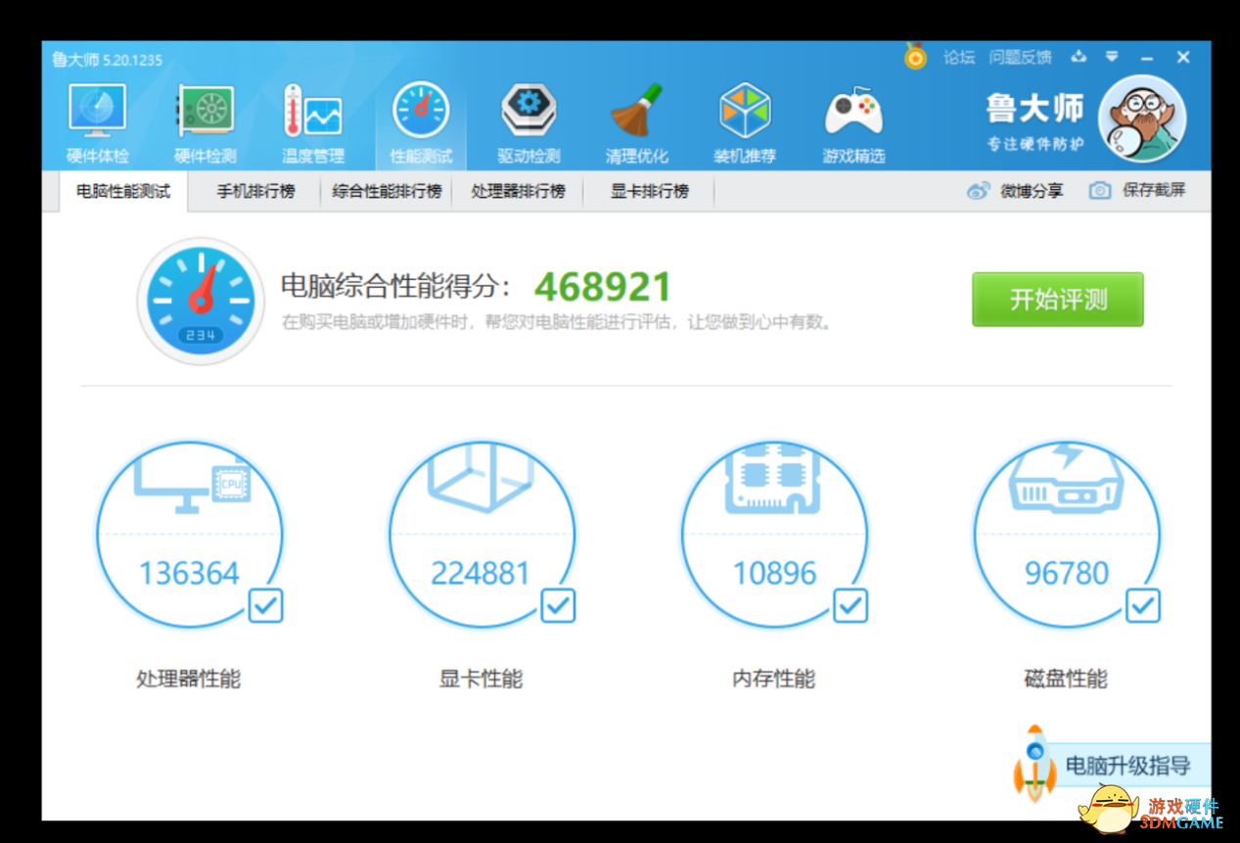Open the title bar dropdown menu arrow
Image resolution: width=1240 pixels, height=843 pixels.
click(1112, 57)
